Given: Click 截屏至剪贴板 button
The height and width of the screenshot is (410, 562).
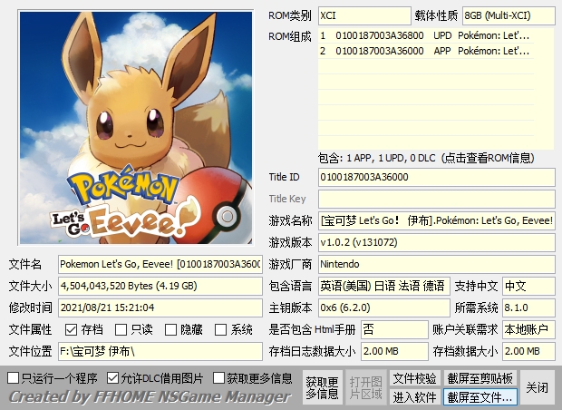Looking at the screenshot, I should pos(480,378).
